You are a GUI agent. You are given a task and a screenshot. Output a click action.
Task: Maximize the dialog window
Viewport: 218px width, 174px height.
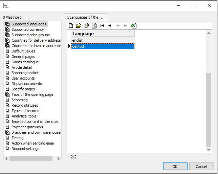[194, 5]
